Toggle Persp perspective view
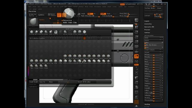The image size is (192, 108). tap(136, 46)
